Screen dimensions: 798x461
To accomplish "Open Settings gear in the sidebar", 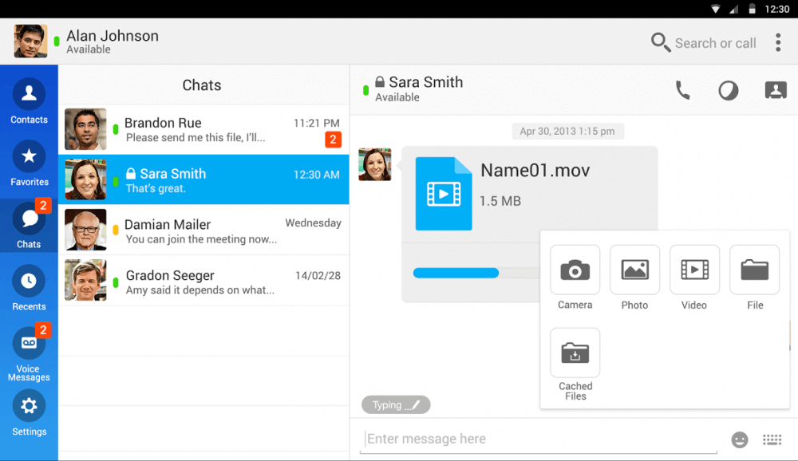I will (x=29, y=413).
